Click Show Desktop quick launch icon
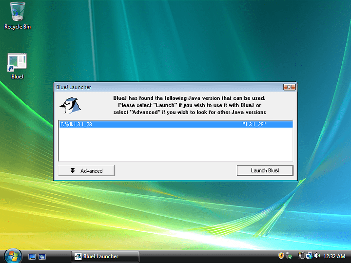This screenshot has height=263, width=351. click(32, 256)
